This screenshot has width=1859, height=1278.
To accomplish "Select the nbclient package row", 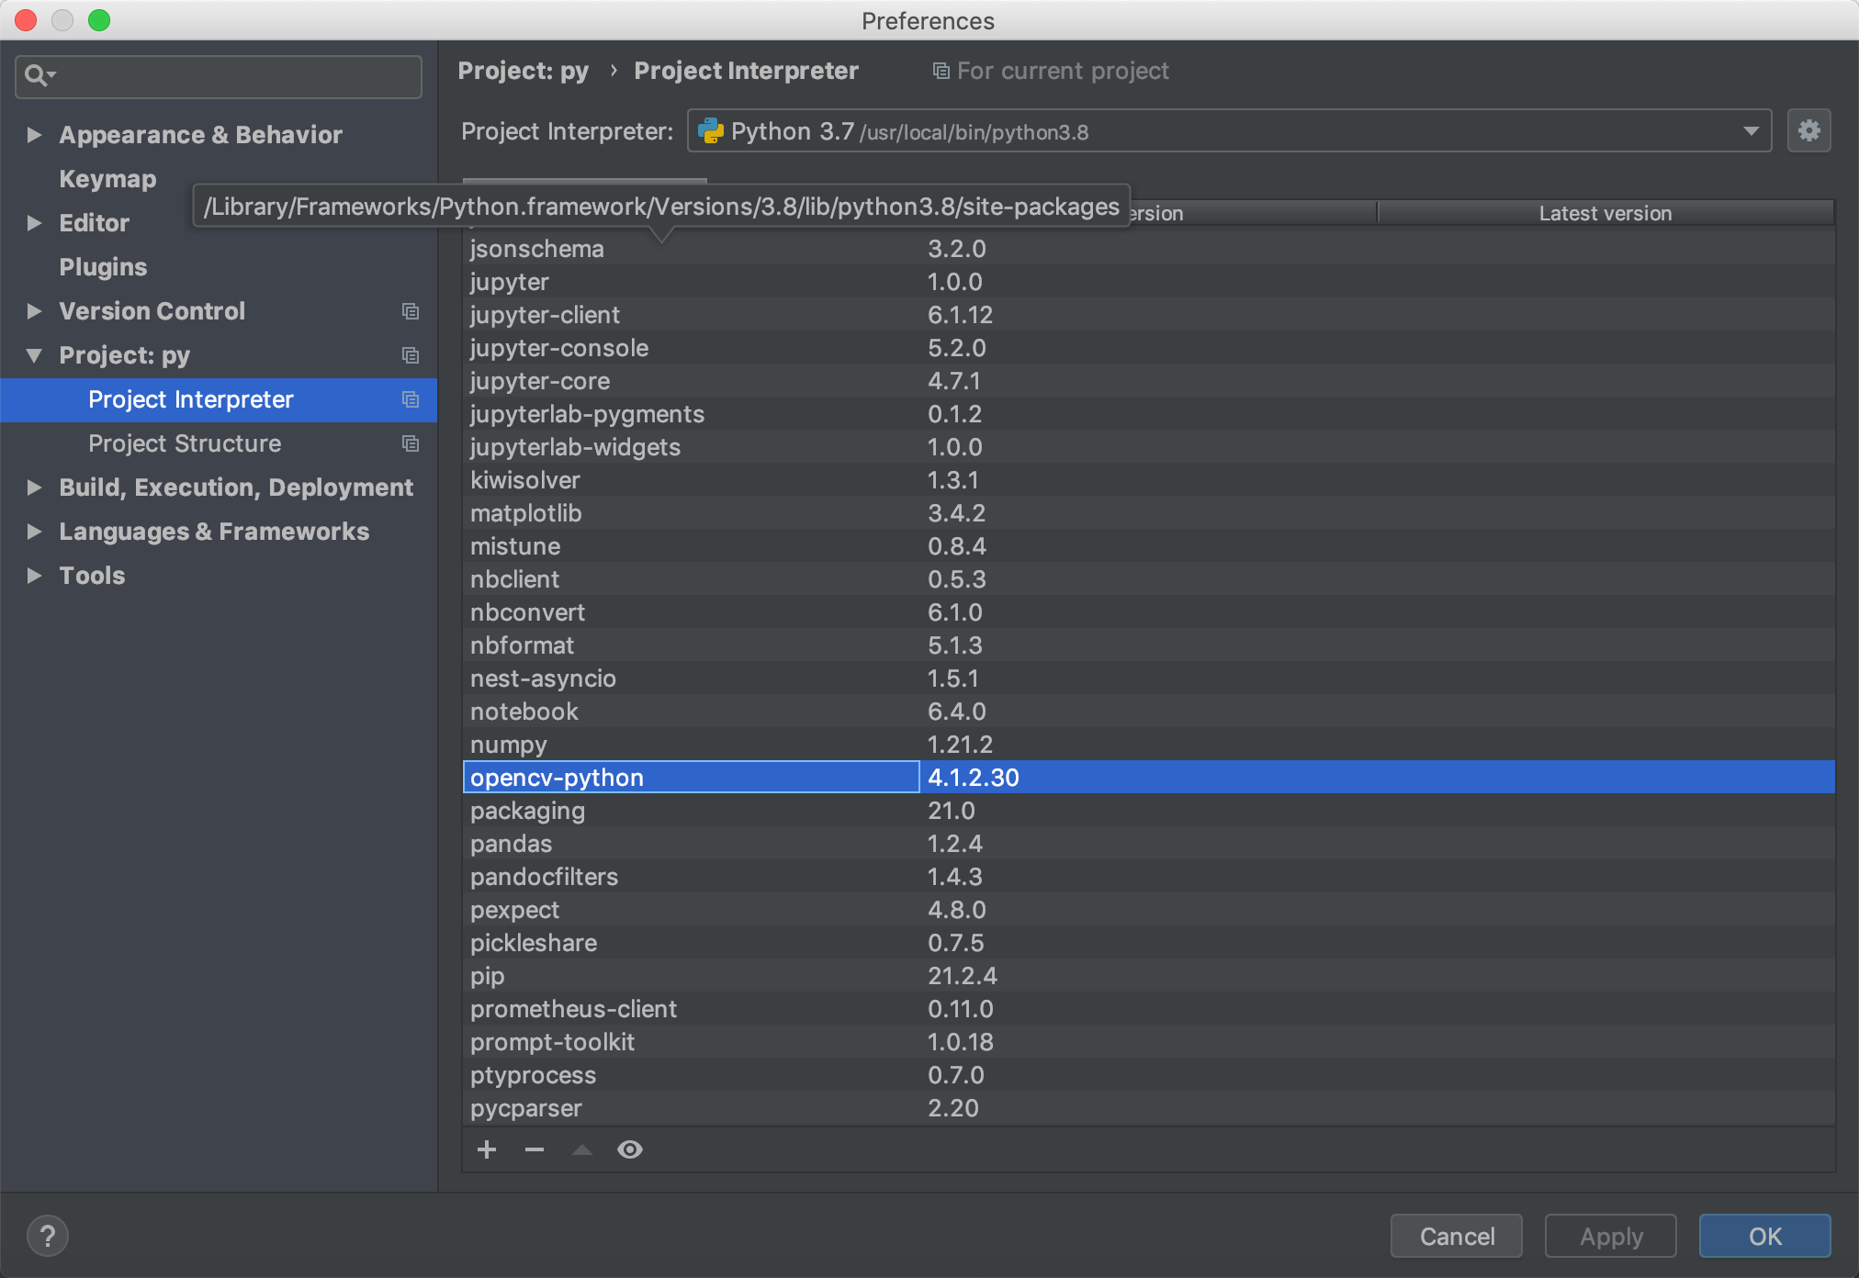I will pyautogui.click(x=1148, y=579).
